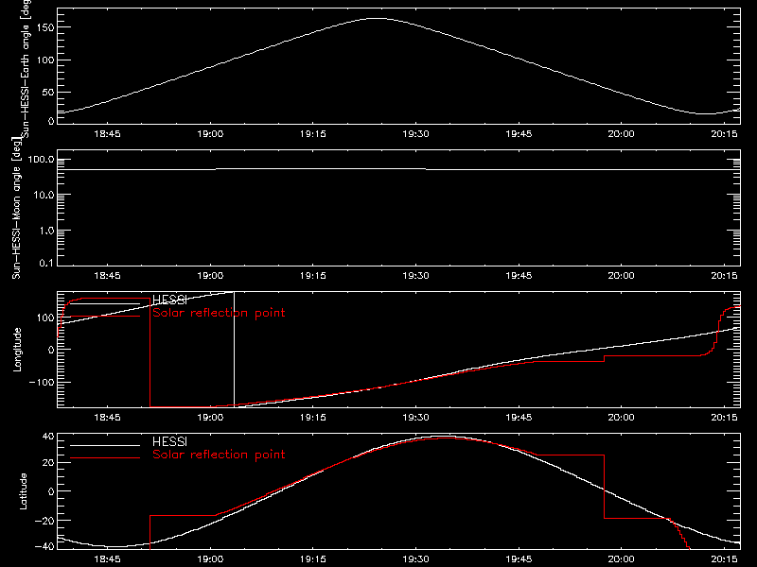
Task: Click the 18:45 label under the Longitude plot
Action: (107, 418)
